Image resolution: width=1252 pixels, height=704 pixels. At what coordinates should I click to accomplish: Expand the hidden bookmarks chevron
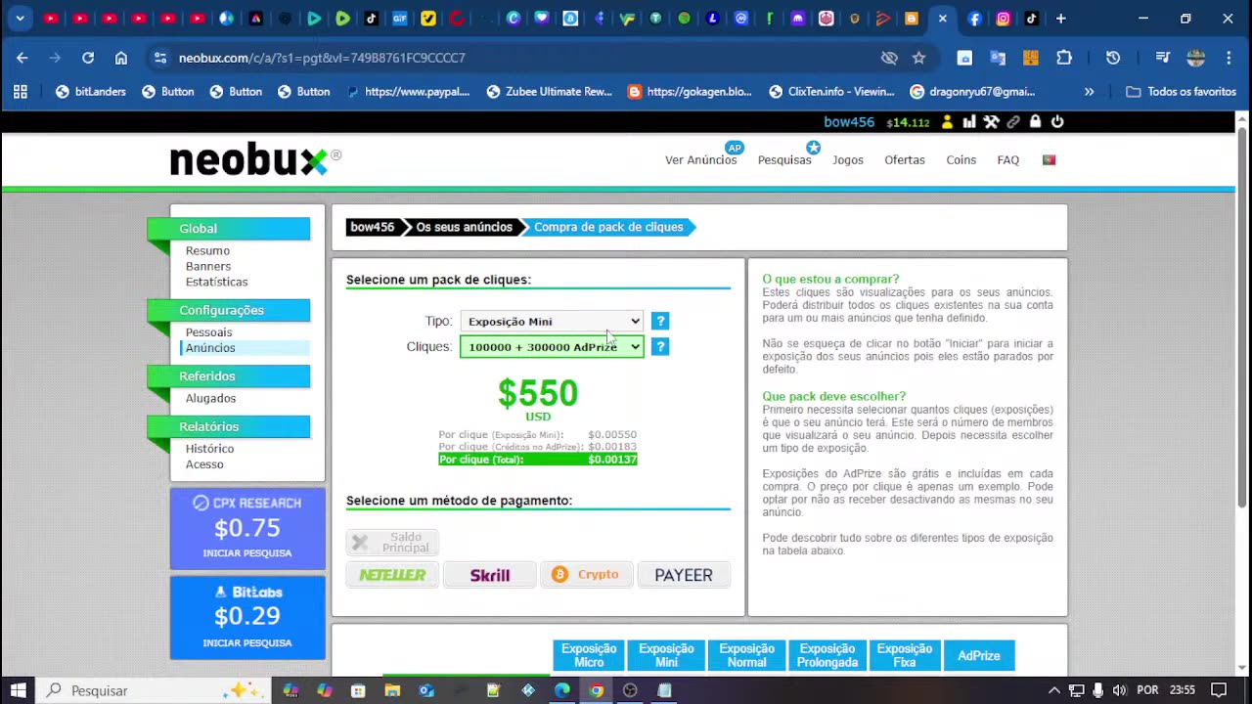pos(1089,92)
